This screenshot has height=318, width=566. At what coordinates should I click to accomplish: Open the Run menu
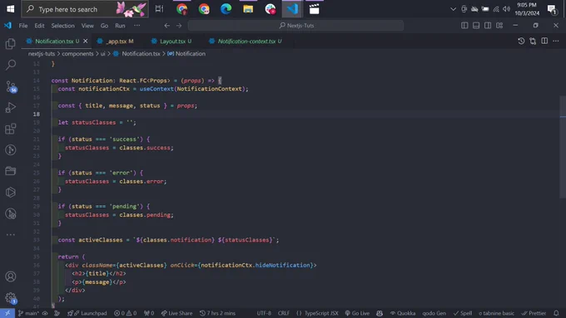120,26
